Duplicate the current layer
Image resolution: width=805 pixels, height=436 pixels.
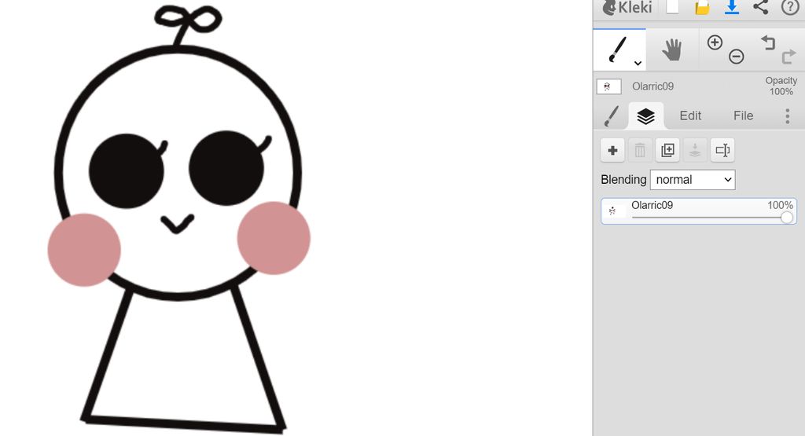667,150
